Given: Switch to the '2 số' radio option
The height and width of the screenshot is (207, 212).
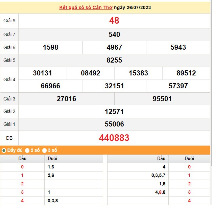Looking at the screenshot, I should pos(27,150).
